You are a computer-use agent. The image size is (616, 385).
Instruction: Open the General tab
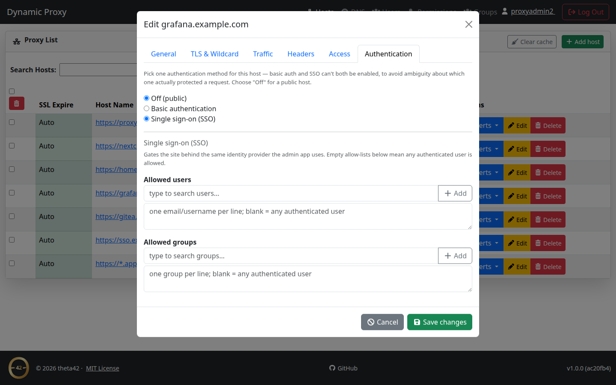point(163,54)
